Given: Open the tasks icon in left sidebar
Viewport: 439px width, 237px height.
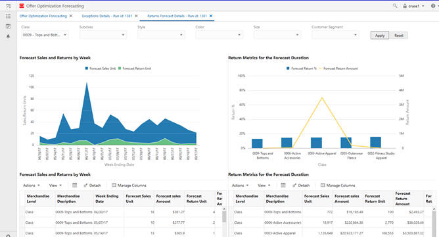Looking at the screenshot, I should click(8, 26).
